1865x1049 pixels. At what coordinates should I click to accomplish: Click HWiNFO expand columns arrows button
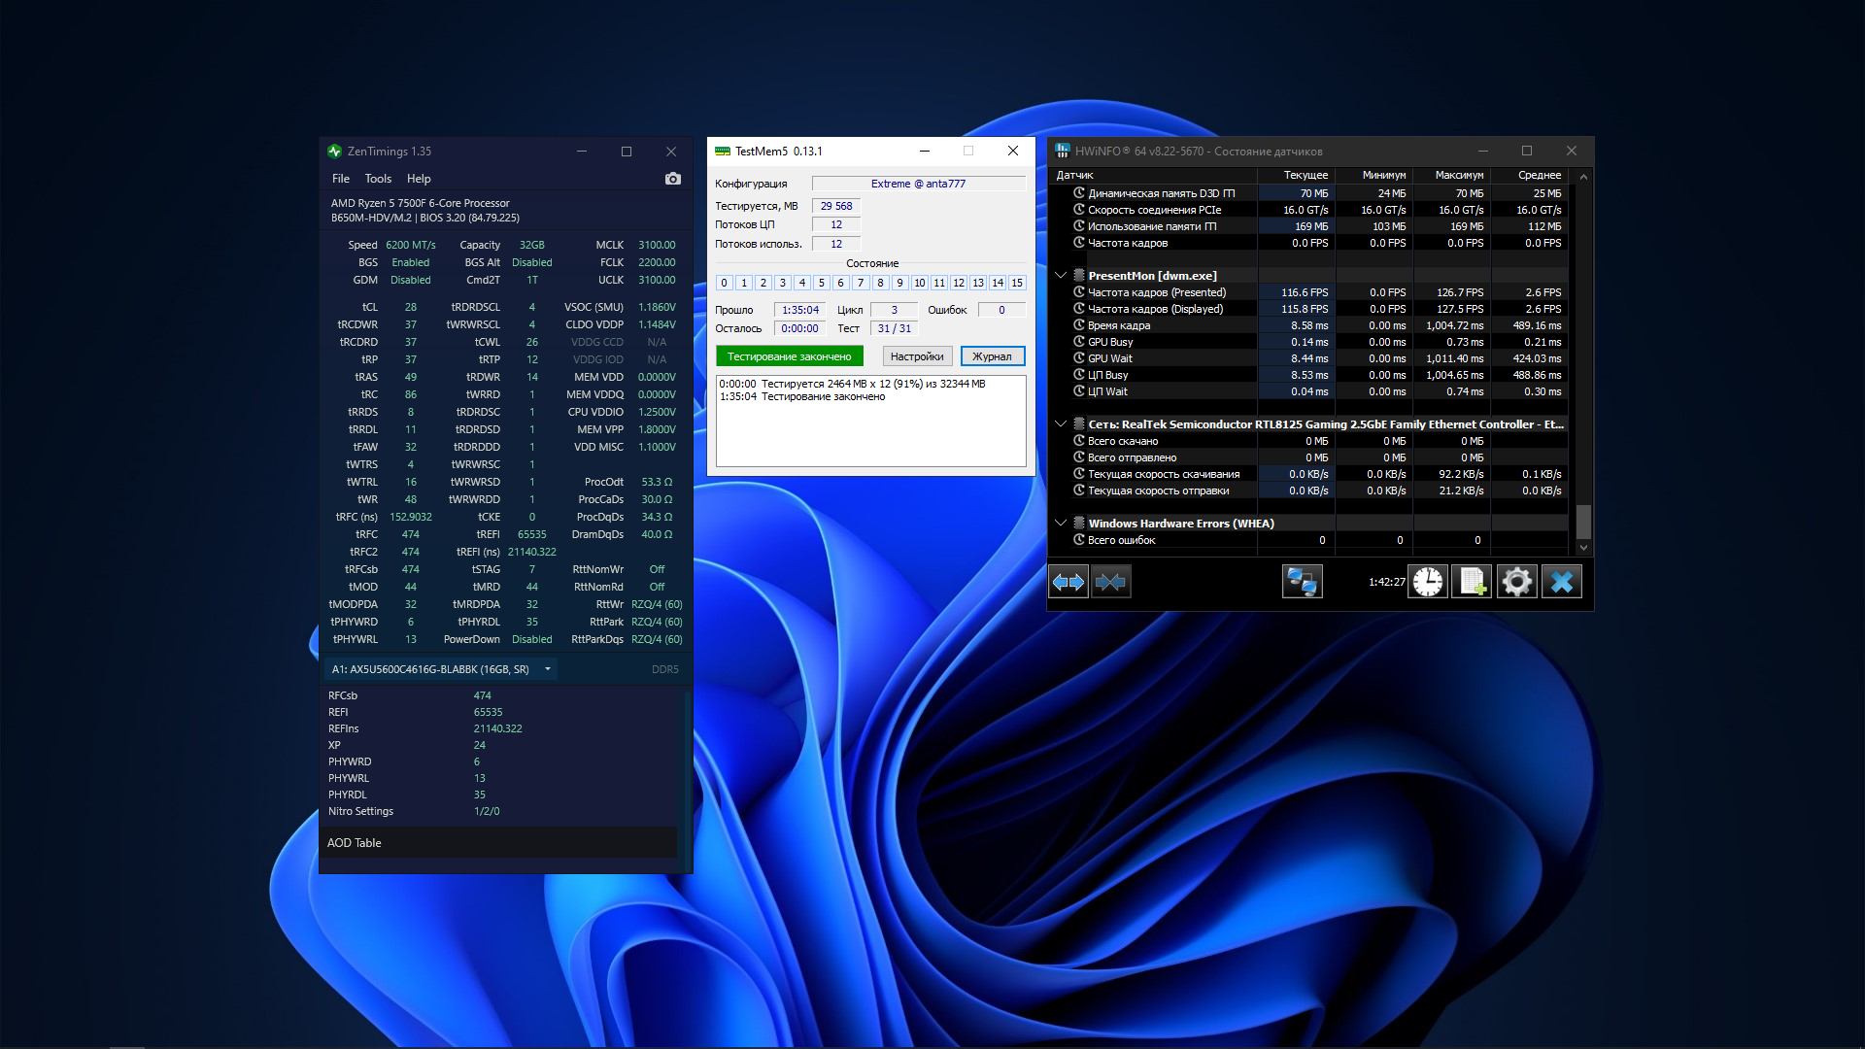pyautogui.click(x=1068, y=582)
